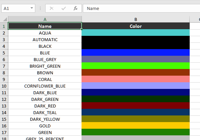The image size is (200, 140).
Task: Click the AUTOMATIC cell
Action: pos(45,39)
